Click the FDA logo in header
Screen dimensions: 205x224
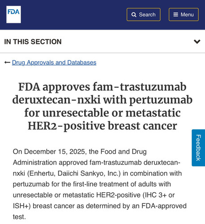[x=13, y=14]
